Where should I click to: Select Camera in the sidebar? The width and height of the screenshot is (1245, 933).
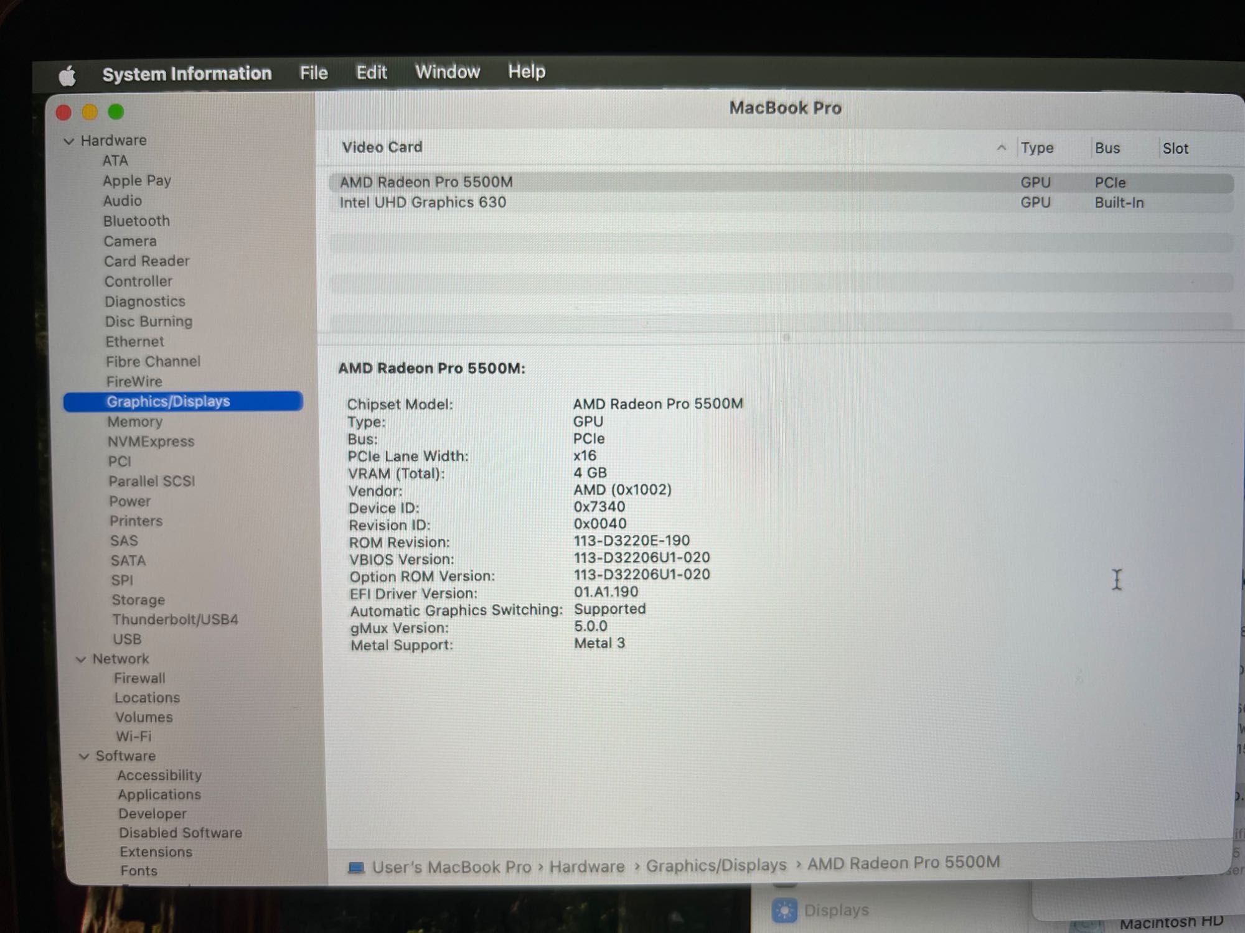click(x=130, y=241)
